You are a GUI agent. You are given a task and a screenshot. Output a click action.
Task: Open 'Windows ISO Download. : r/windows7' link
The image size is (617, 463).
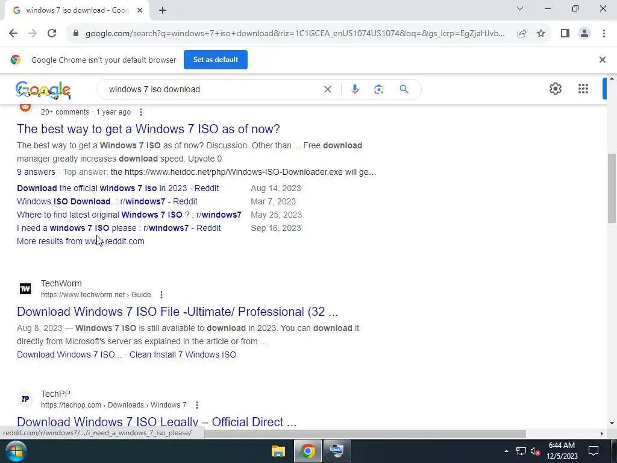click(x=107, y=201)
